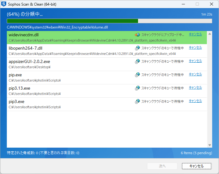
Task: Cancel cloud scan of pip3.13.exe
Action: pos(195,87)
